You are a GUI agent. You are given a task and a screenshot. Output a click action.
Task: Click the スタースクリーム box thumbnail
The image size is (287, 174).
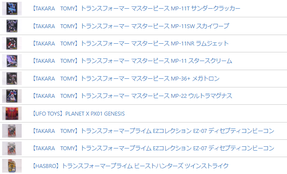click(12, 61)
